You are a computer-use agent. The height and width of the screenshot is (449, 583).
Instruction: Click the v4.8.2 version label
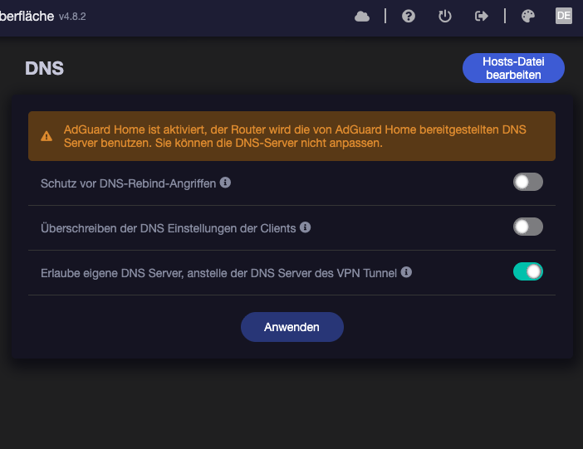pyautogui.click(x=72, y=17)
